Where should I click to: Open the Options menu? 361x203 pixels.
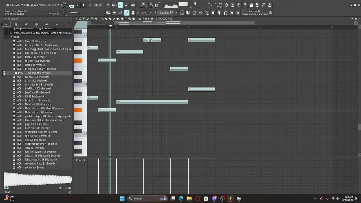point(41,5)
